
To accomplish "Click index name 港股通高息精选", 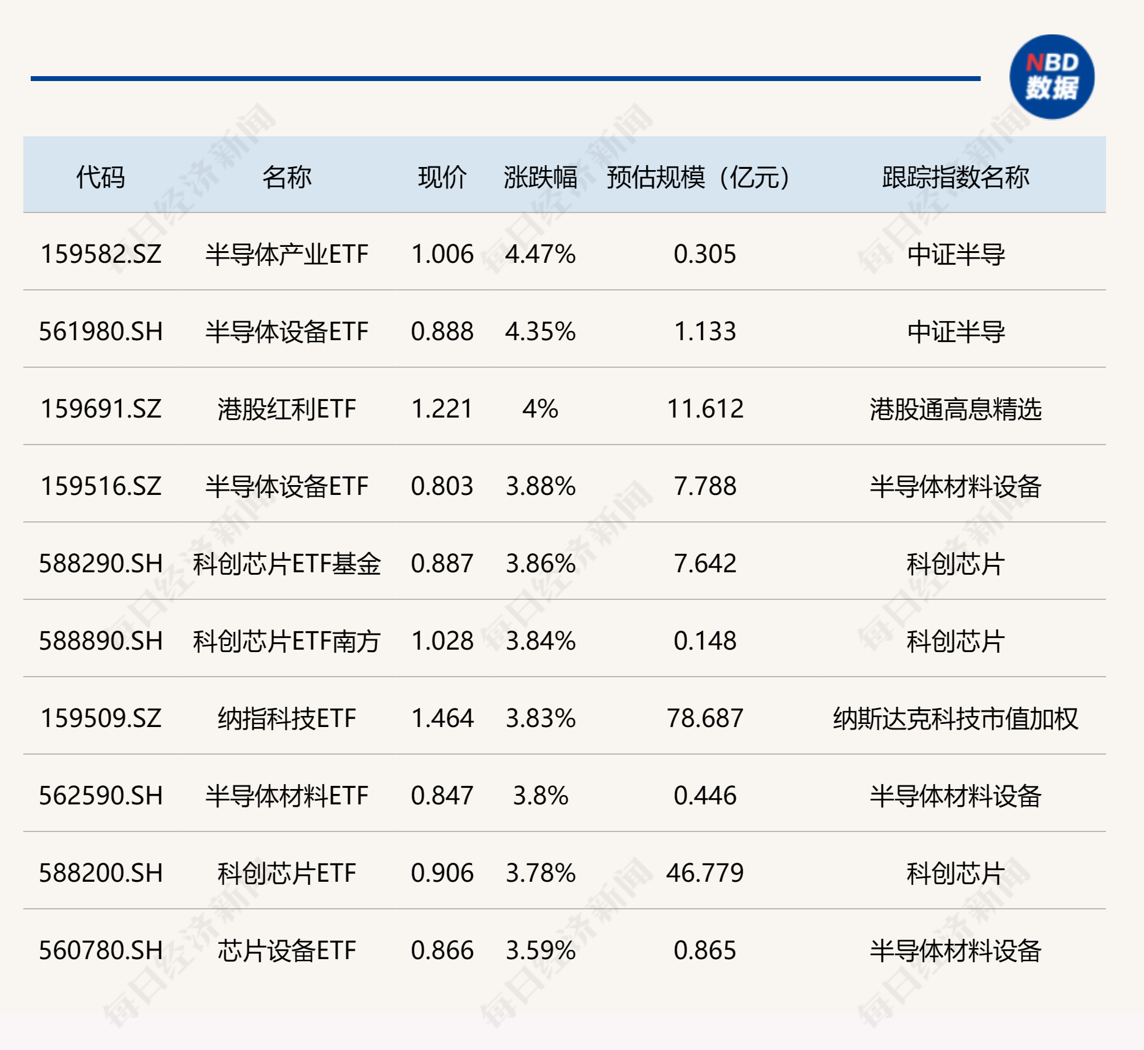I will coord(955,409).
